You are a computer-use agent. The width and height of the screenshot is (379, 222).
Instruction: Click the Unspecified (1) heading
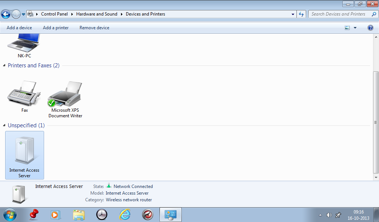26,125
